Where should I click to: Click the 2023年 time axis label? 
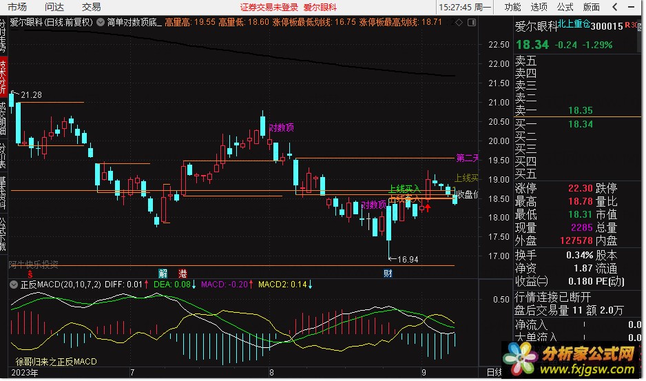point(24,373)
